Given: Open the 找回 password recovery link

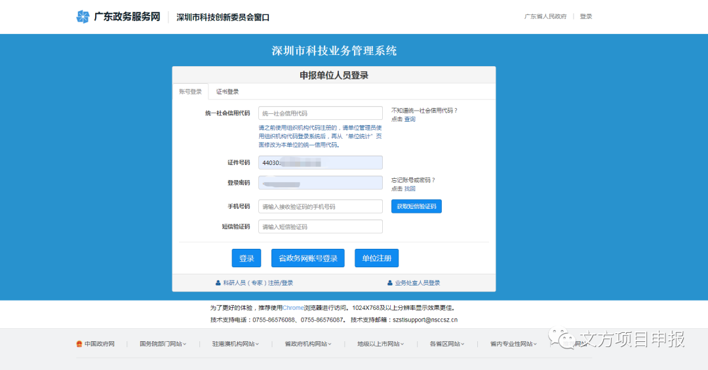Looking at the screenshot, I should tap(410, 189).
